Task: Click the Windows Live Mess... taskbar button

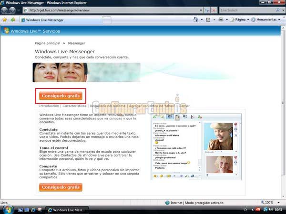Action: tap(67, 210)
